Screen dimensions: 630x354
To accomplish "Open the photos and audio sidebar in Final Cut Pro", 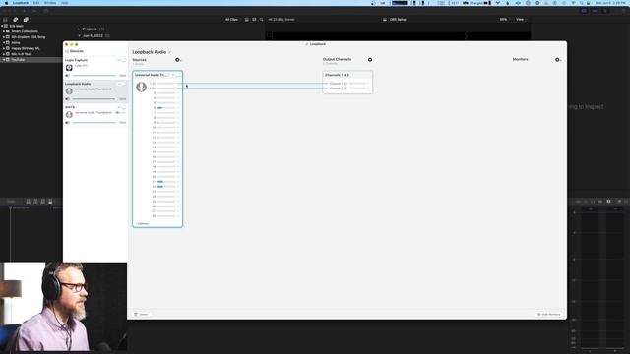I will (x=16, y=20).
